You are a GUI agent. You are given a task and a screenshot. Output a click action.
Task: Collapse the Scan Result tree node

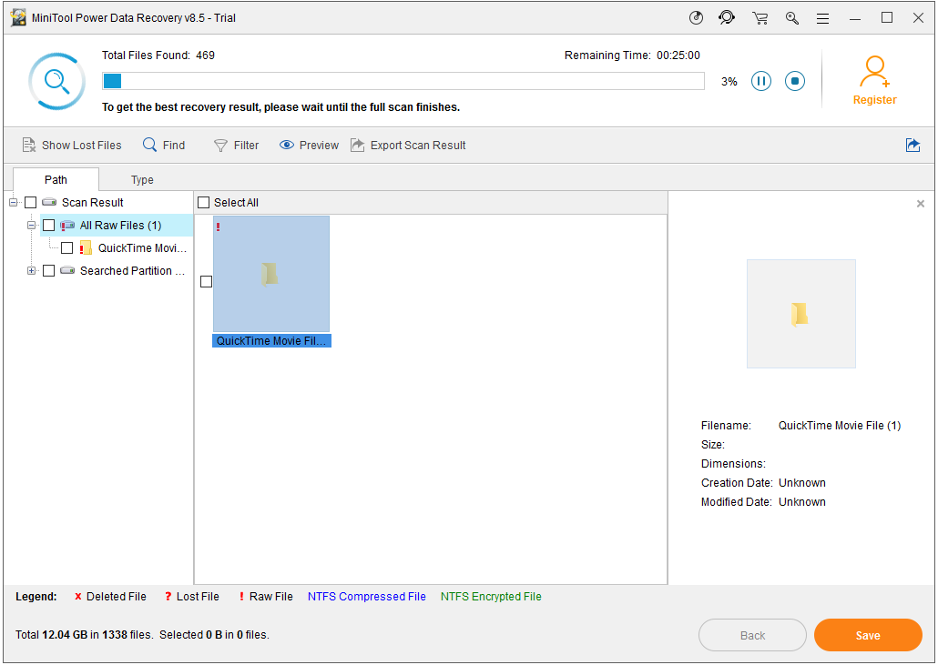click(x=13, y=203)
